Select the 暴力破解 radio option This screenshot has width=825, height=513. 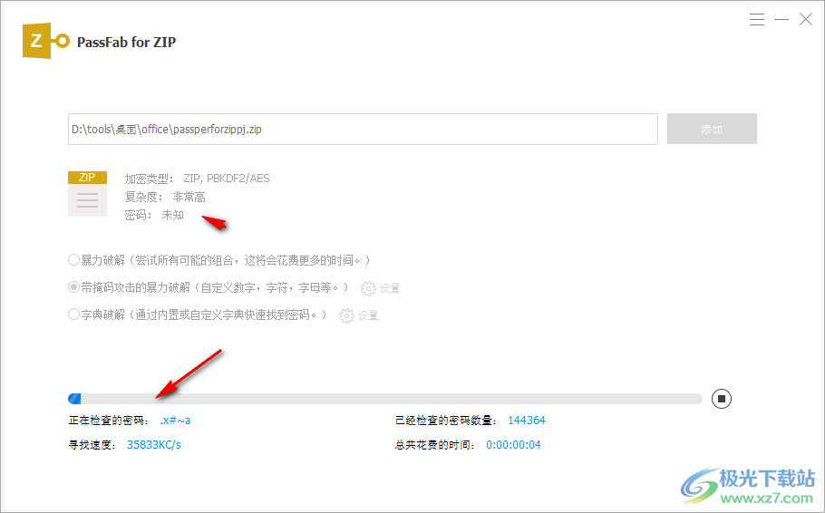73,260
